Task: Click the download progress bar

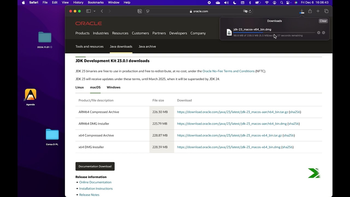Action: pos(274,33)
